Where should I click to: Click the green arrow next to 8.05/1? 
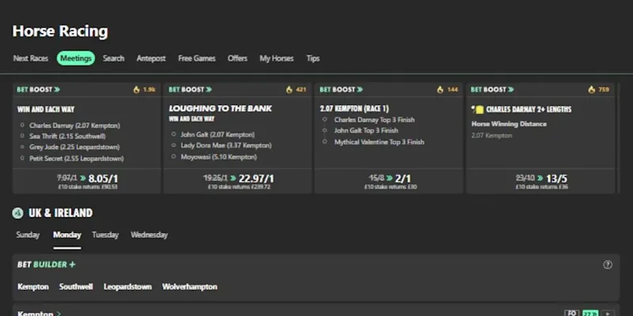click(83, 178)
